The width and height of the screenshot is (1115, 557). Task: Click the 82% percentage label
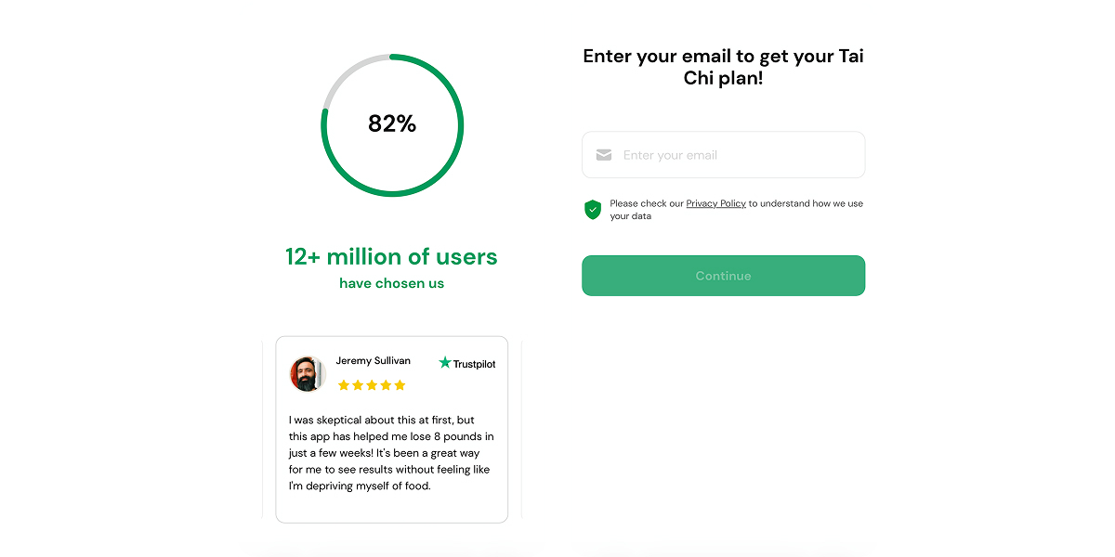point(392,123)
